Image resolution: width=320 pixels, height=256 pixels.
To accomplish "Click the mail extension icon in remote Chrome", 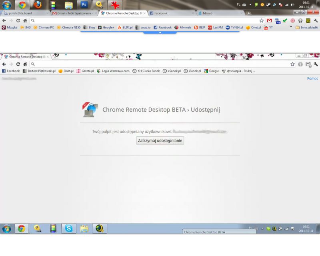I will click(x=308, y=64).
